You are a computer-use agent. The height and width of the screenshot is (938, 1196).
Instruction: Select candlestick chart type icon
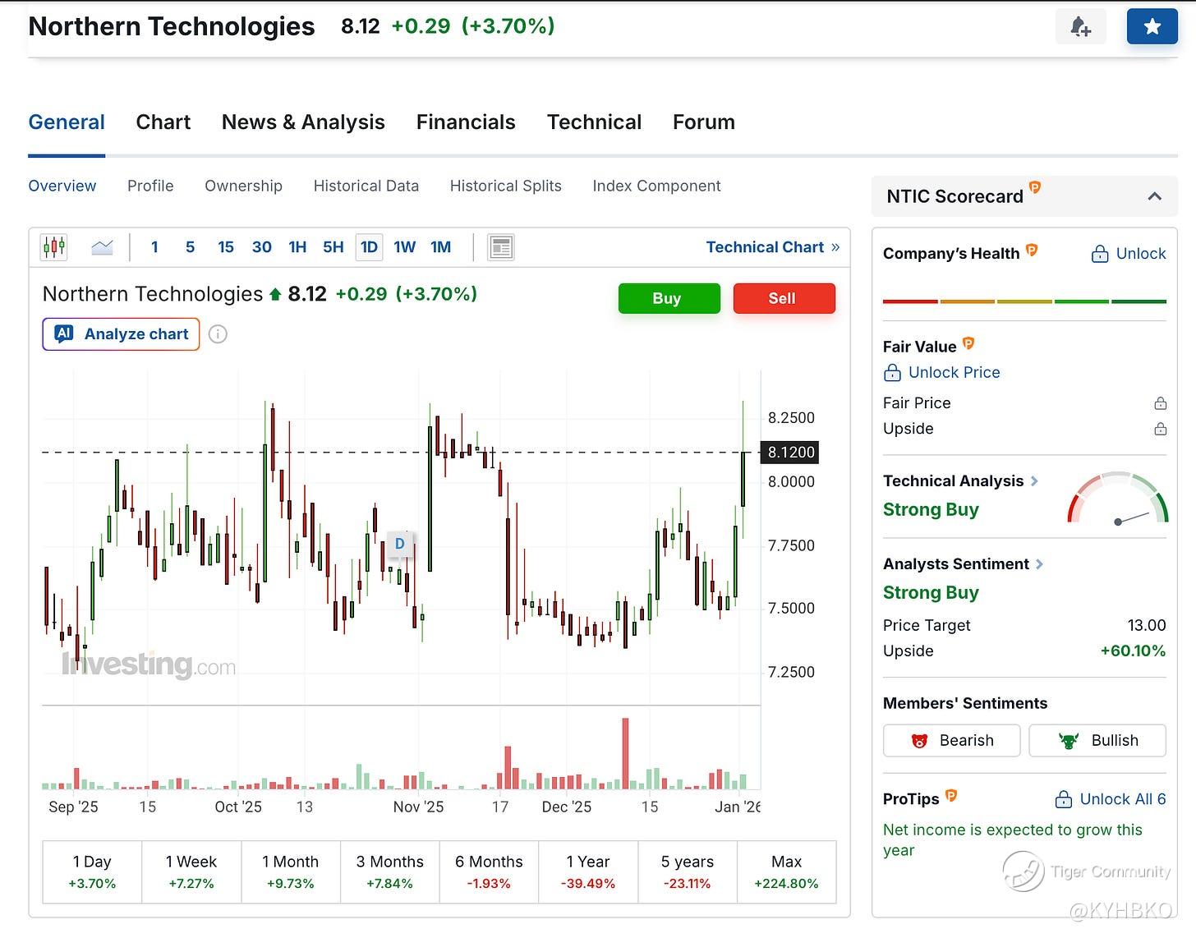54,247
